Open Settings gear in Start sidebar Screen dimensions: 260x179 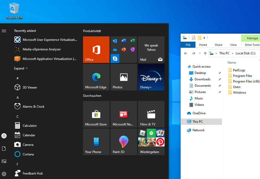(x=4, y=174)
